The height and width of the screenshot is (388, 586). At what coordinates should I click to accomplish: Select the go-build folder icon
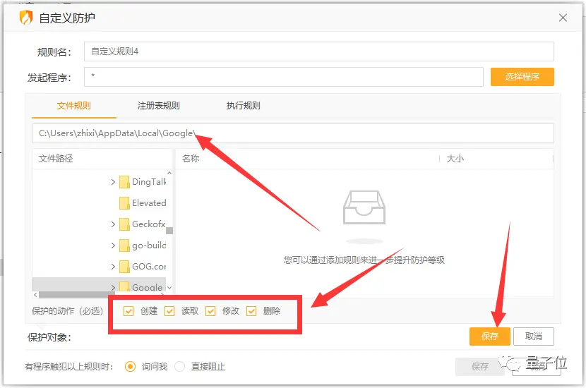pos(124,245)
